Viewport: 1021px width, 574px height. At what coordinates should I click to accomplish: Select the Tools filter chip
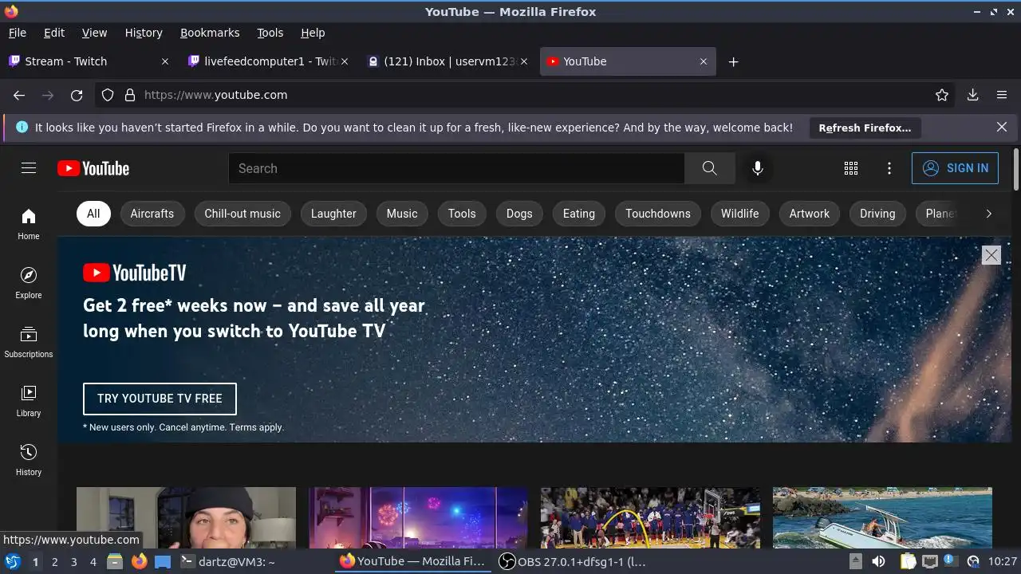coord(462,214)
